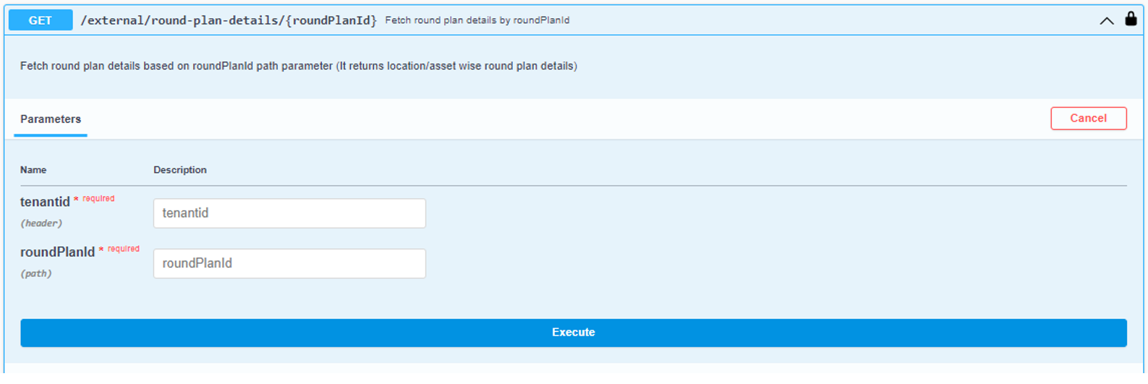Click the roundPlanId parameter label
The image size is (1148, 384).
pos(57,252)
